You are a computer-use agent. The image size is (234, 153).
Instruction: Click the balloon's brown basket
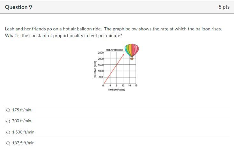132,58
